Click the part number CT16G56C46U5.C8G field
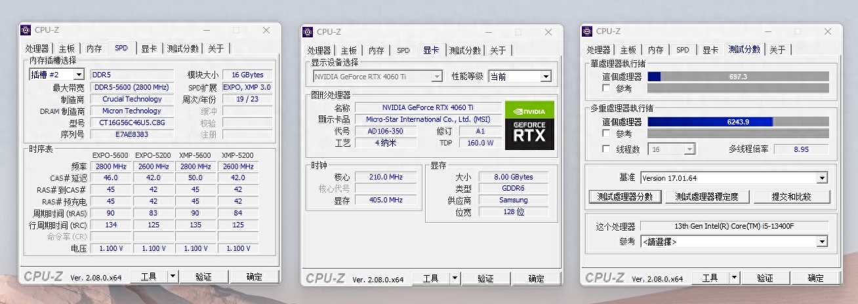858x304 pixels. 132,123
